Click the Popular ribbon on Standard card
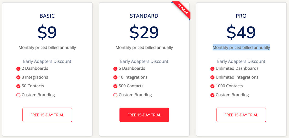Screen dimensions: 289x138 [x=183, y=9]
